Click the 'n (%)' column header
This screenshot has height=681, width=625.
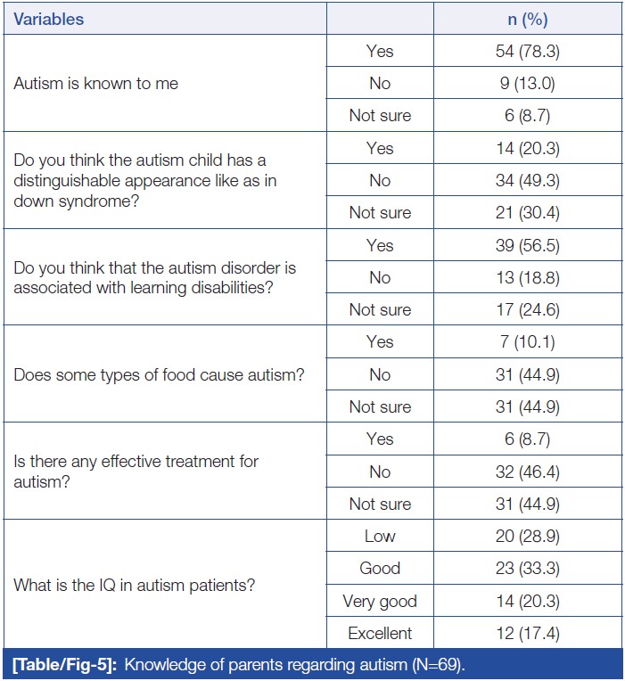click(x=528, y=19)
